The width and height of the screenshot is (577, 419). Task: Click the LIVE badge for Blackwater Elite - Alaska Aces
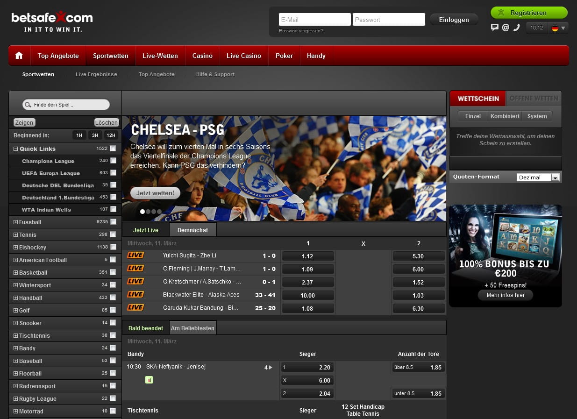click(x=135, y=295)
